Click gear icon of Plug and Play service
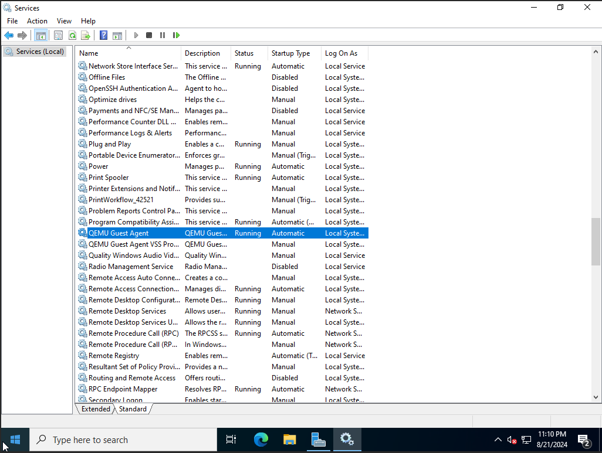Viewport: 602px width, 453px height. 83,144
